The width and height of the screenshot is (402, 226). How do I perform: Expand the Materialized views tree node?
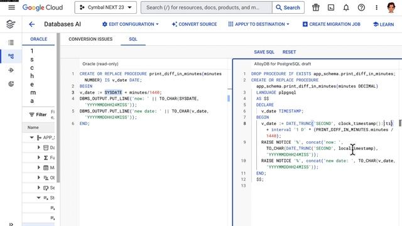pos(39,168)
